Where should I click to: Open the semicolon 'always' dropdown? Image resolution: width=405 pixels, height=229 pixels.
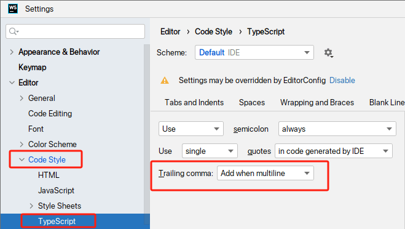point(337,129)
